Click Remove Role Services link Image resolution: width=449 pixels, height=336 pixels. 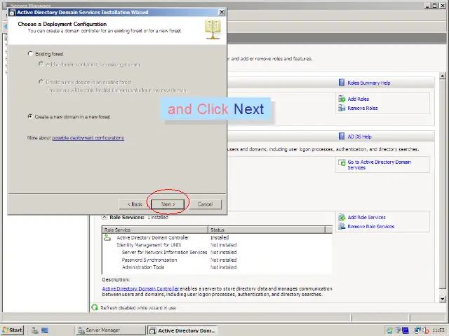click(x=371, y=227)
